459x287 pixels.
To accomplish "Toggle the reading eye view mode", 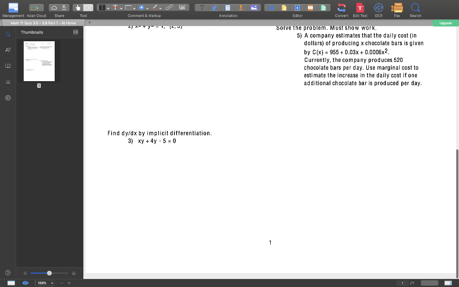I will coord(26,283).
